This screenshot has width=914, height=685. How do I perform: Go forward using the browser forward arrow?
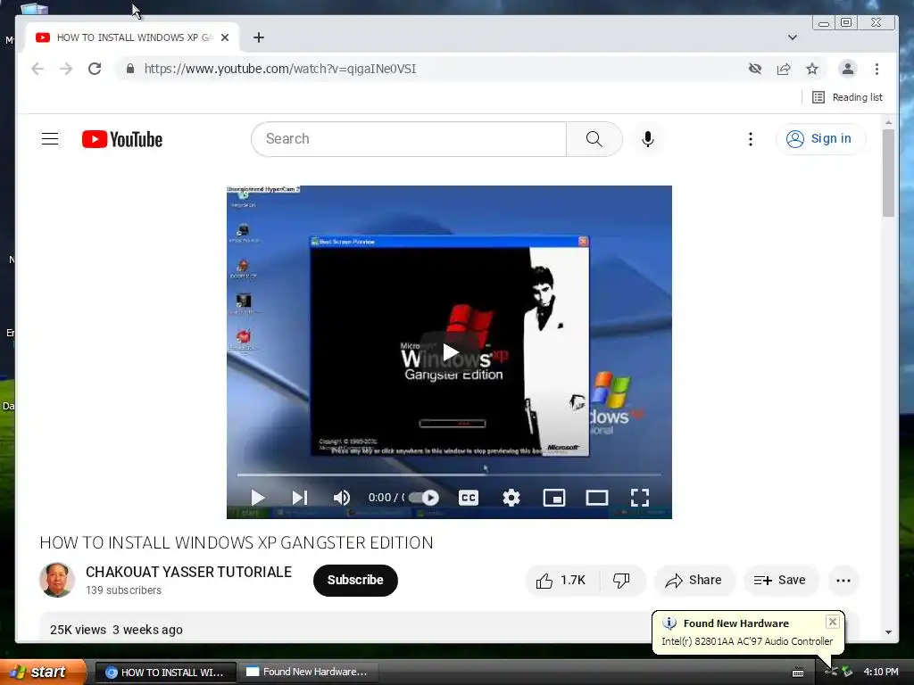pyautogui.click(x=66, y=69)
